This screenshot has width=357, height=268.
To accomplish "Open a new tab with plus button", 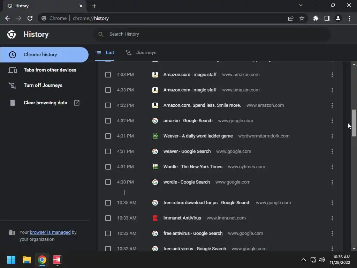I will 94,6.
